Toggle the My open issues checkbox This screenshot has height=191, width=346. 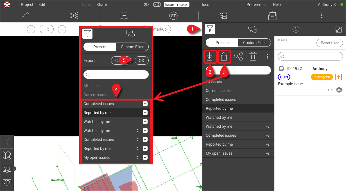click(145, 157)
